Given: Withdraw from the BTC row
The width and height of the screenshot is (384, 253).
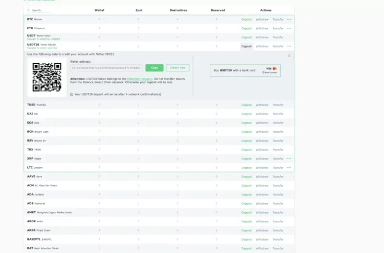Looking at the screenshot, I should coord(262,19).
